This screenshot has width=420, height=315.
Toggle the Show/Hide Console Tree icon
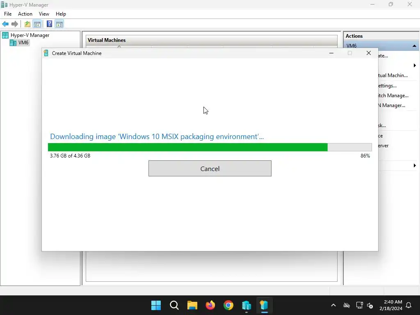point(37,24)
